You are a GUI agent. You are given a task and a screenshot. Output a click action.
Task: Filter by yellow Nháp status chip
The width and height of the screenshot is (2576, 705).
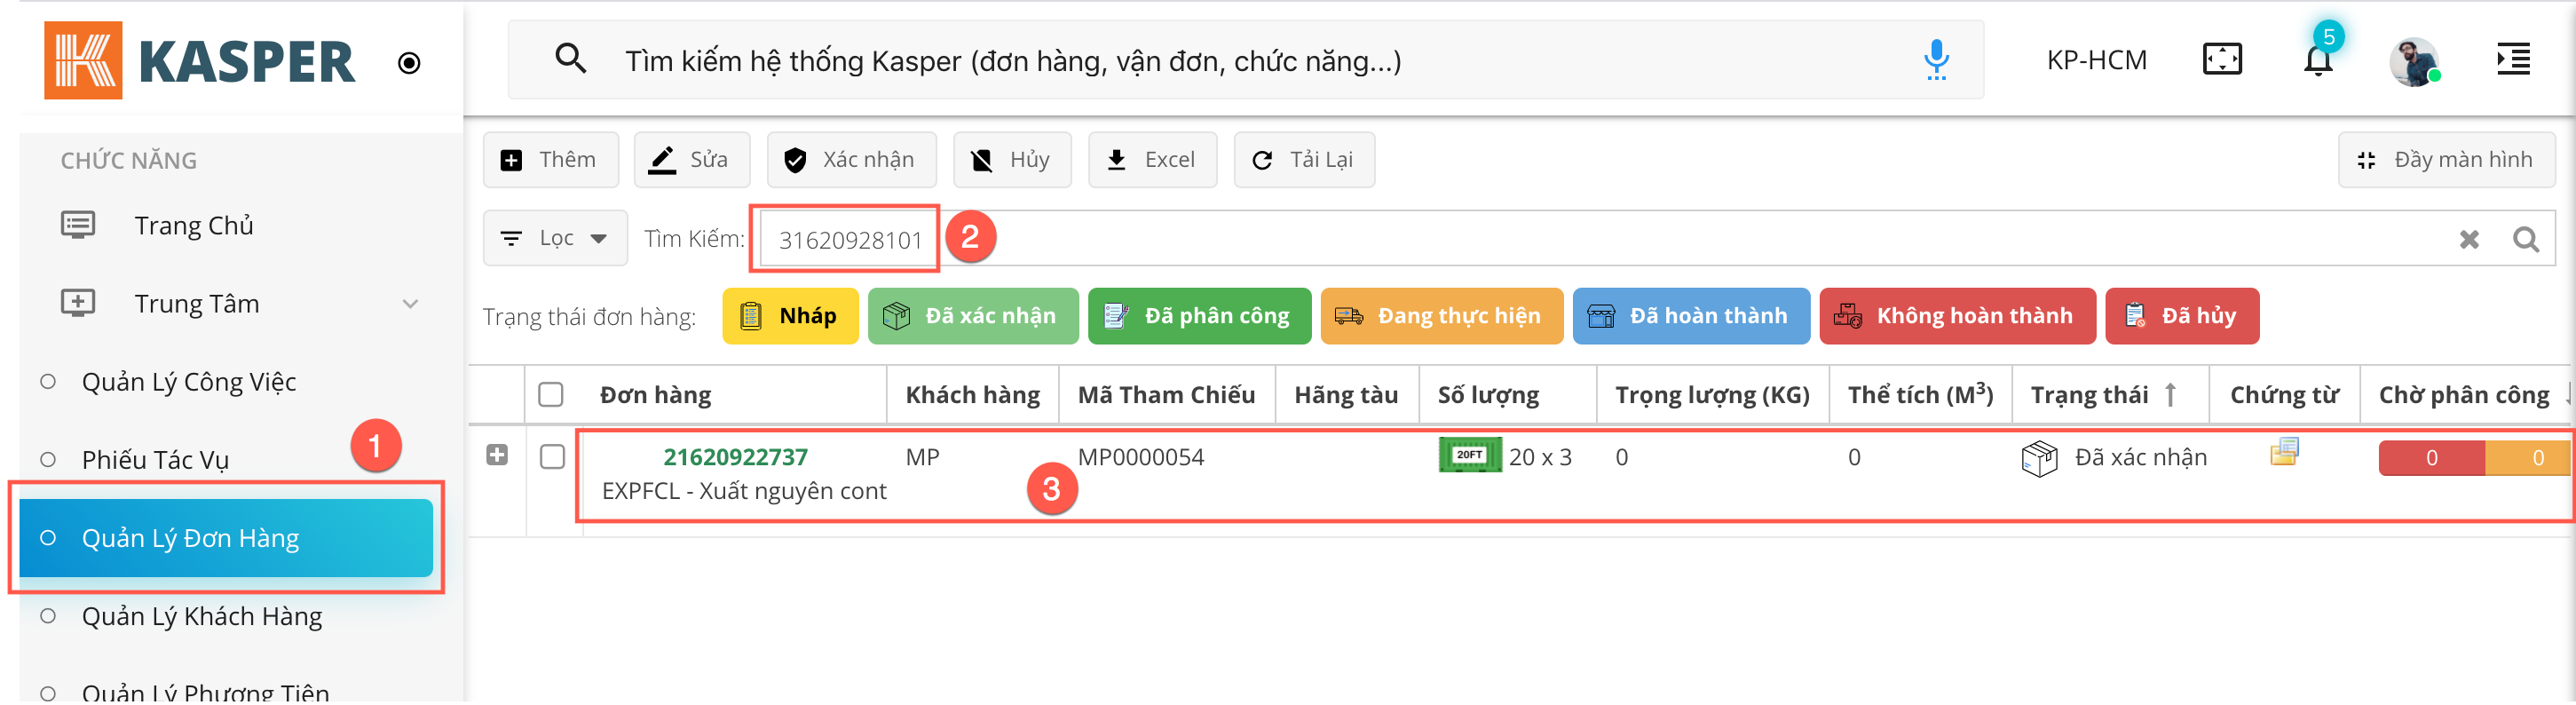point(790,316)
